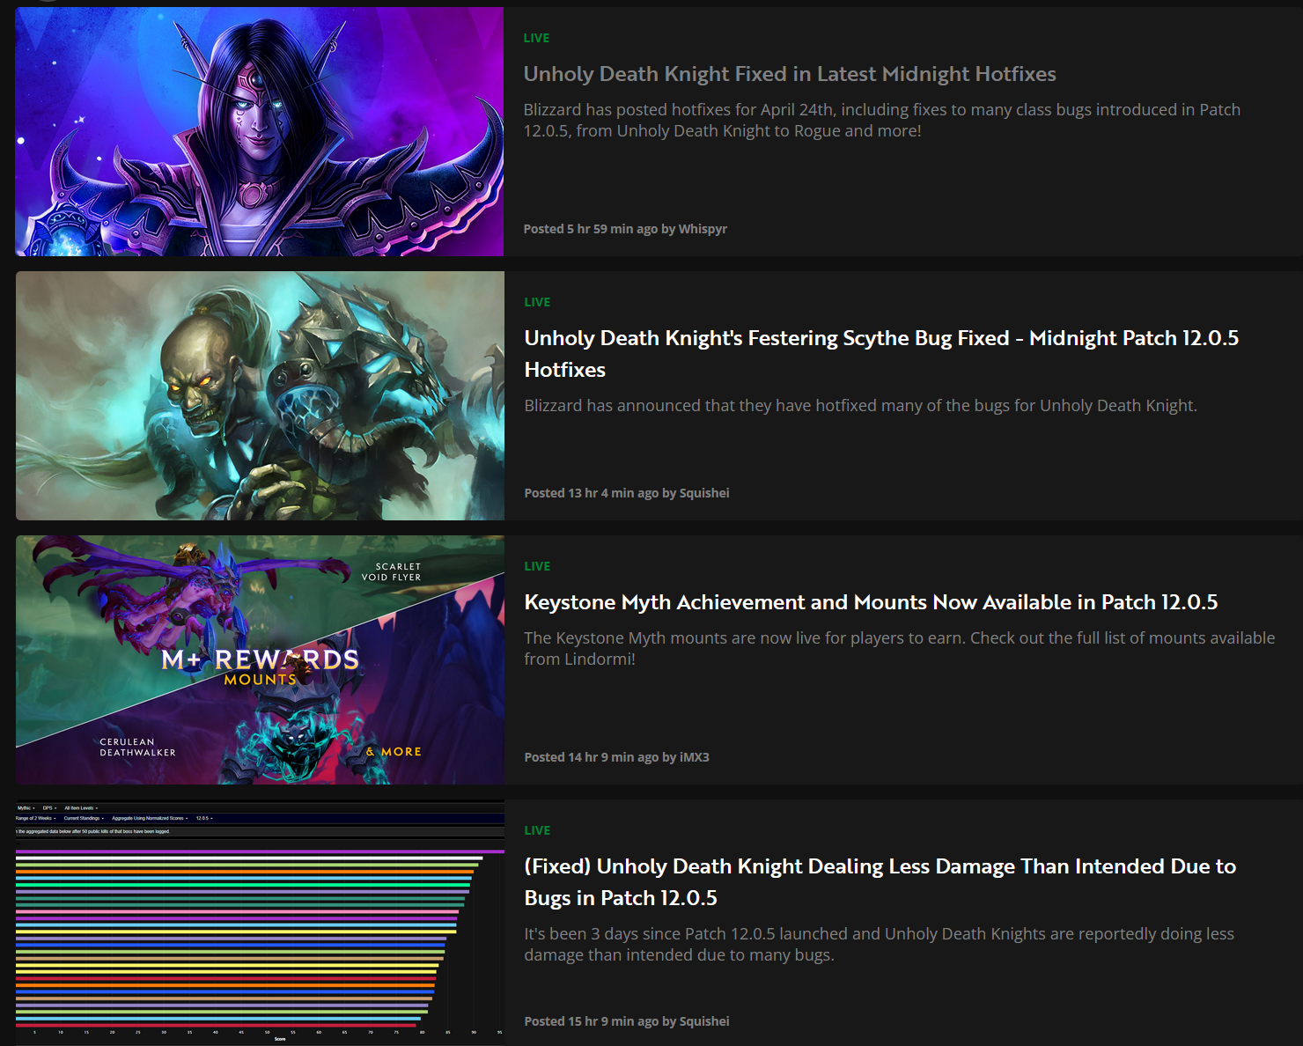The width and height of the screenshot is (1303, 1046).
Task: Open the Unholy Death Knight Fixed in Latest Midnight Hotfixes article
Action: coord(790,74)
